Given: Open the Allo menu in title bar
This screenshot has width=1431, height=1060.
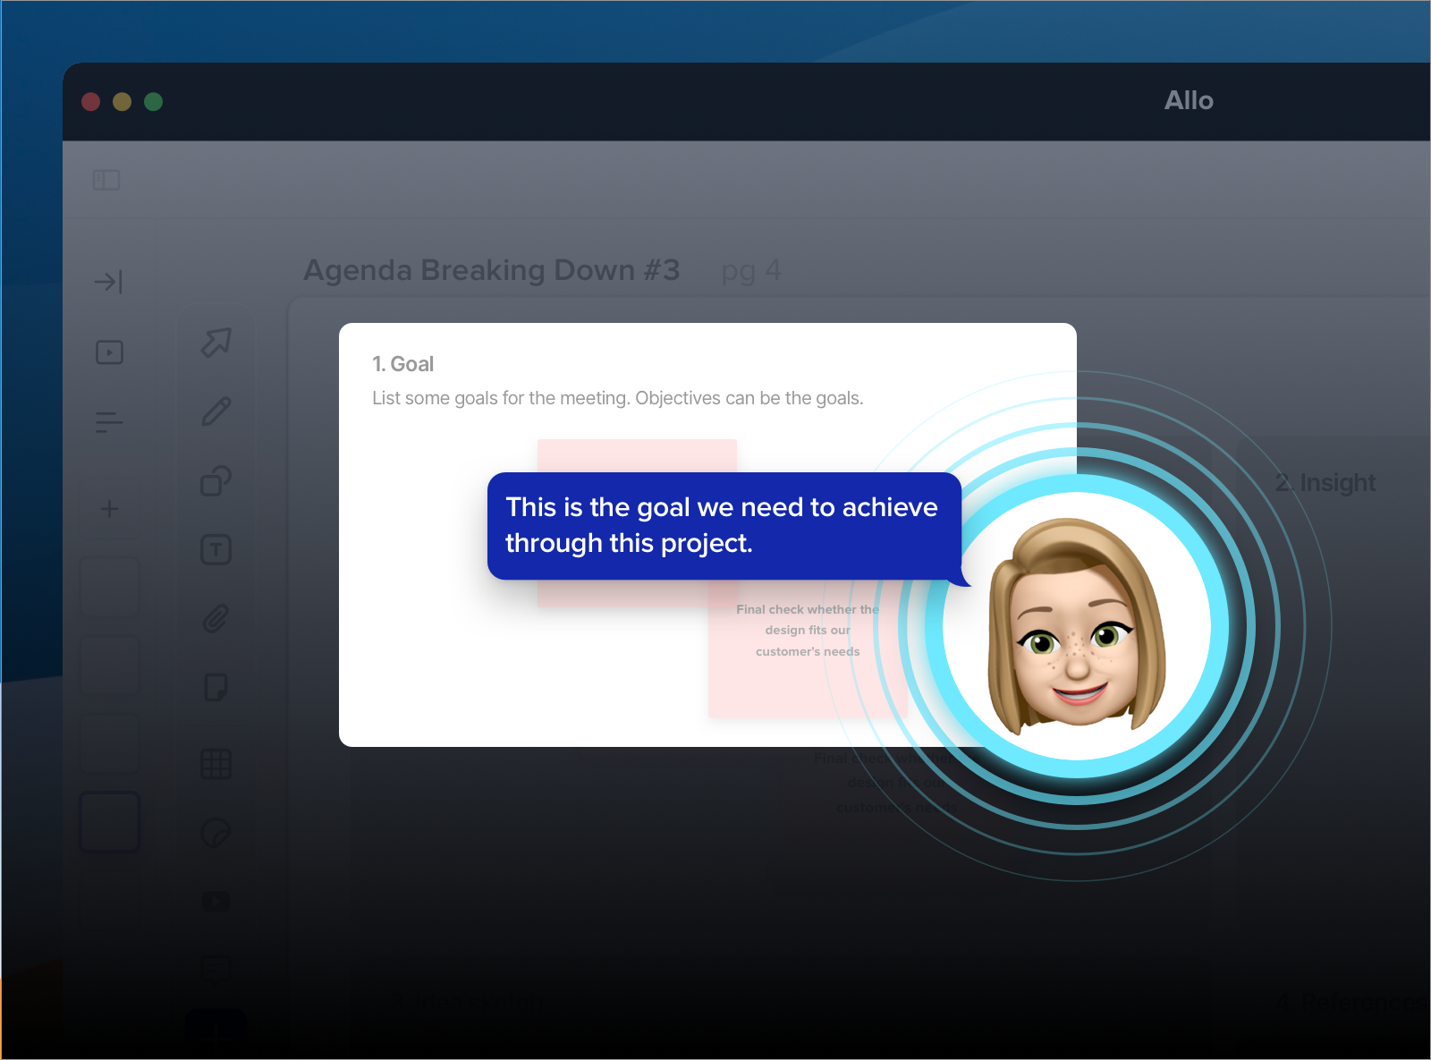Looking at the screenshot, I should [x=1190, y=100].
